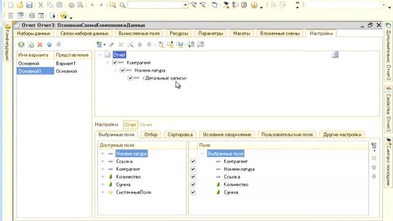Open the Пользовательские поля tab
Screen dimensions: 393x221
click(x=287, y=134)
